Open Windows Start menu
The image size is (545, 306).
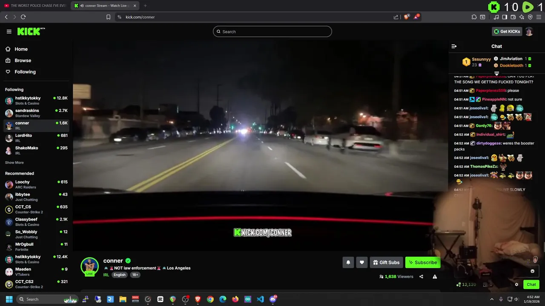point(9,299)
